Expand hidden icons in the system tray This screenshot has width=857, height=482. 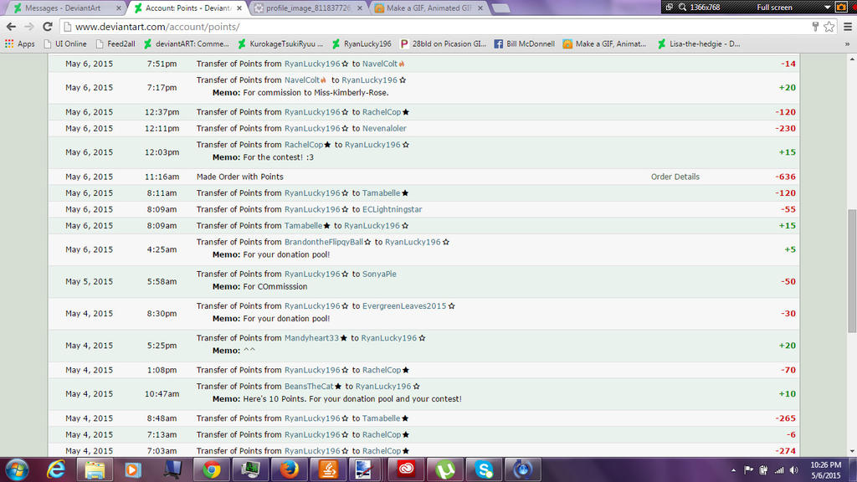733,469
